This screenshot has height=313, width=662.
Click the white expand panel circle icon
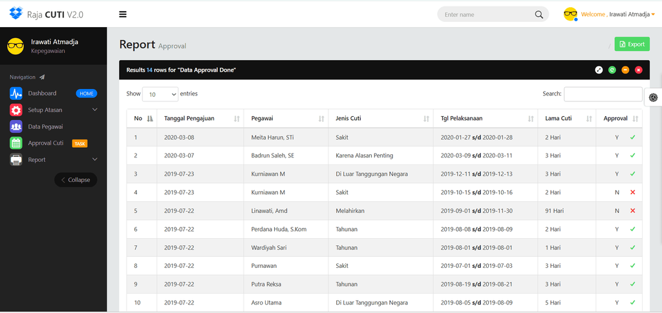tap(599, 70)
